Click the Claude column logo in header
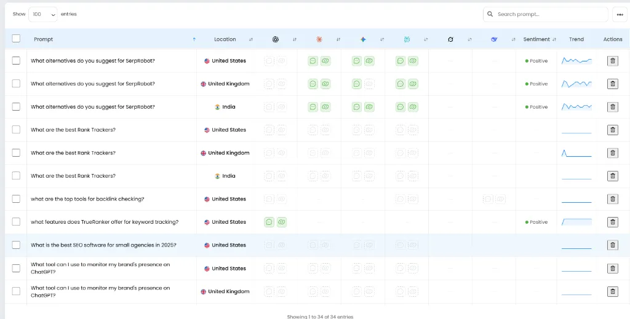 coord(319,39)
